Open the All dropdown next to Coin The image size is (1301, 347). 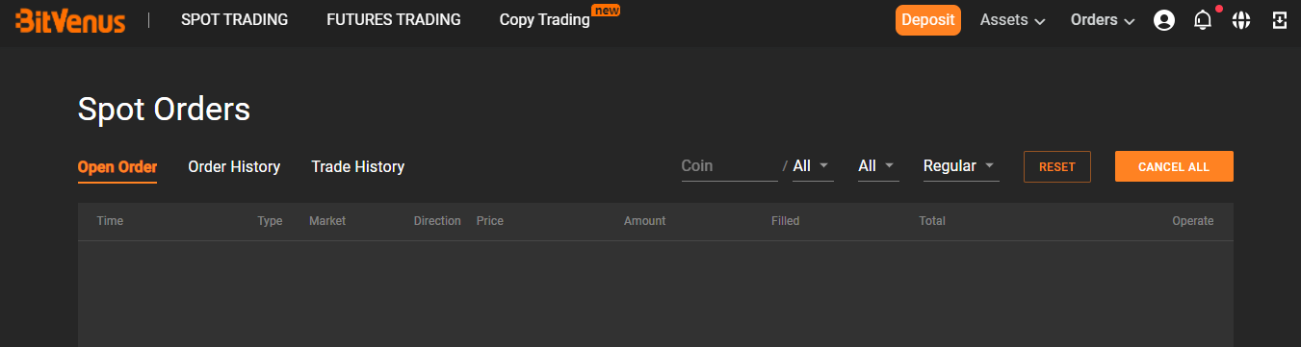[812, 166]
